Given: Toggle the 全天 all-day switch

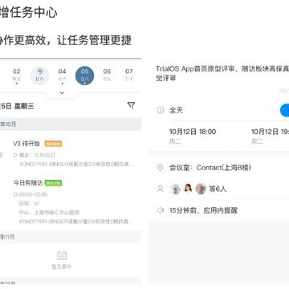Looking at the screenshot, I should point(284,110).
